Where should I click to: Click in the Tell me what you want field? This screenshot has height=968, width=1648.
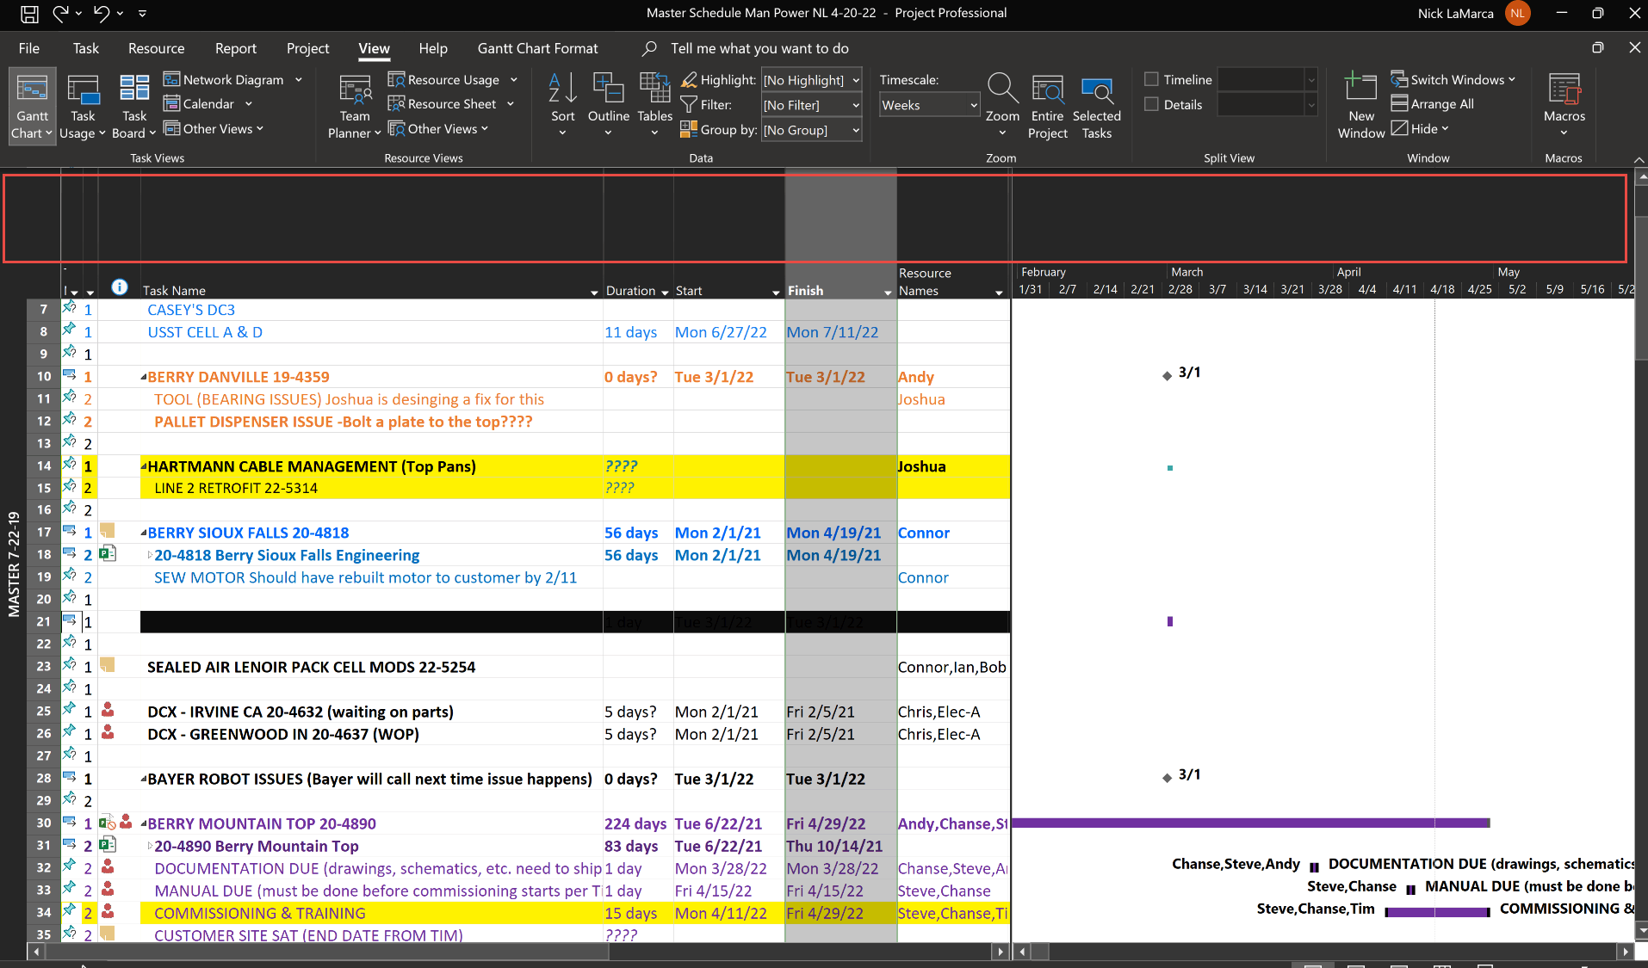[759, 48]
